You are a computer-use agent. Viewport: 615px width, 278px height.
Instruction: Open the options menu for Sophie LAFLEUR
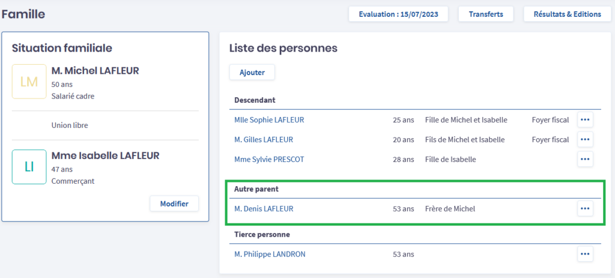point(585,119)
